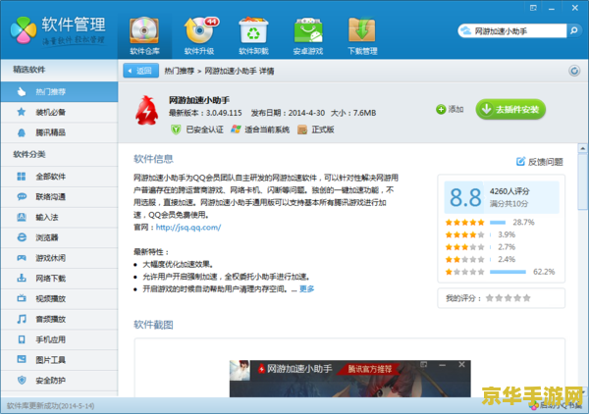
Task: Open the 游戏休闲 category
Action: 59,258
